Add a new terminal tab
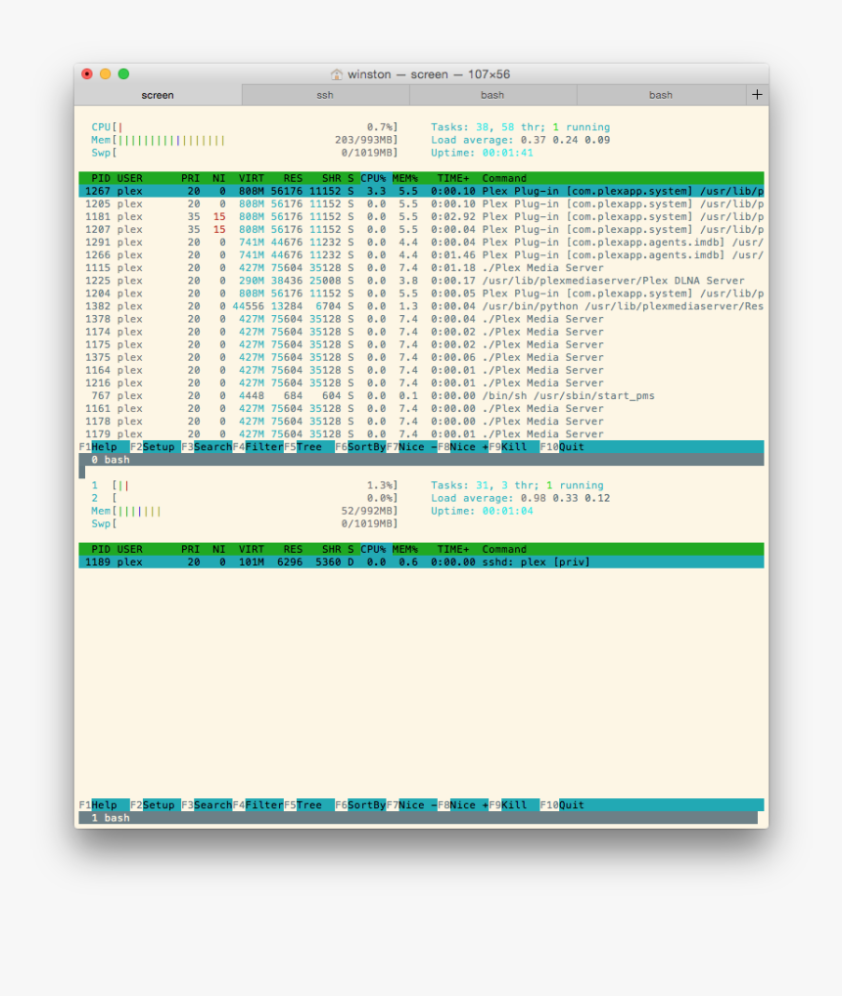842x996 pixels. [x=757, y=95]
